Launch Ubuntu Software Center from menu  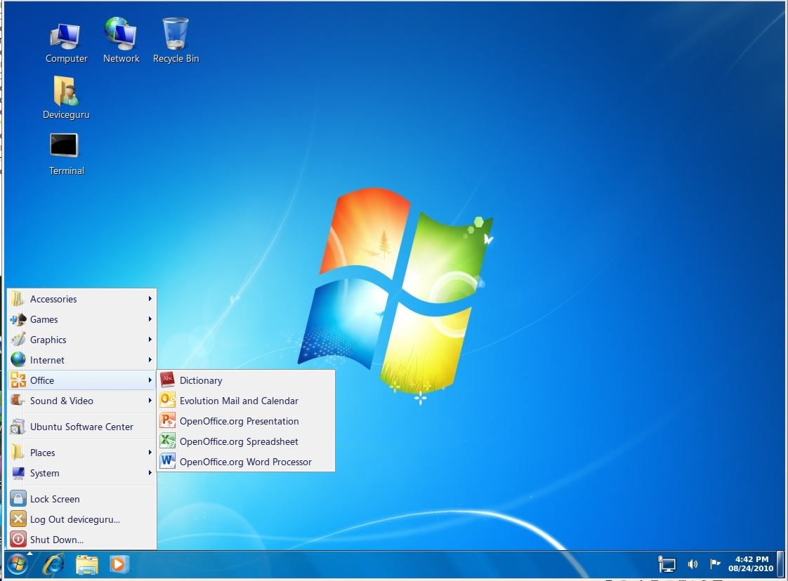click(82, 427)
